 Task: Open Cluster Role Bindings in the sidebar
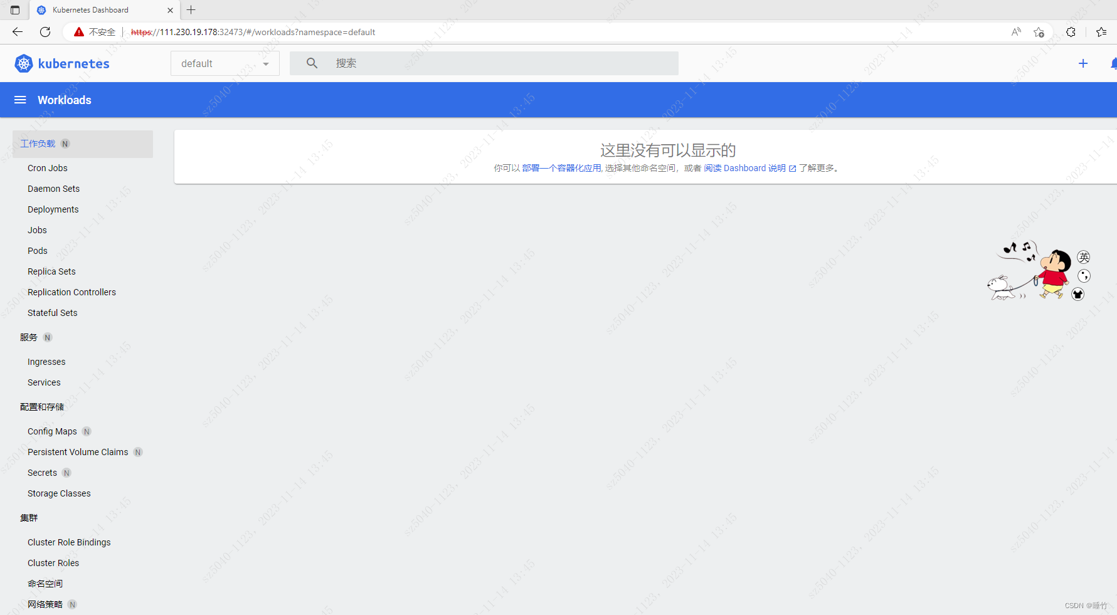coord(69,542)
